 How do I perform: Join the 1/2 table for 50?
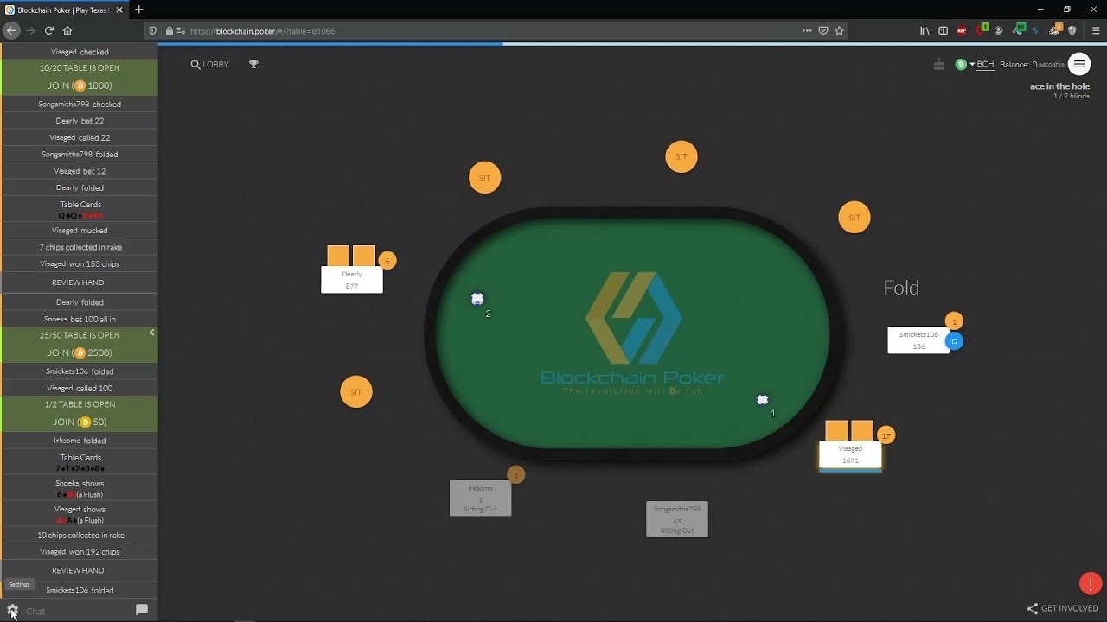80,422
